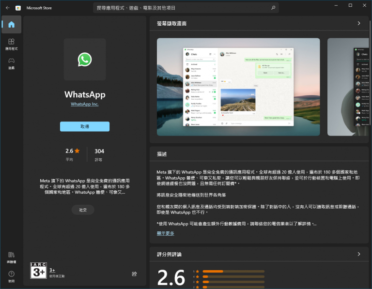Open the 應用程式 apps sidebar icon
Image resolution: width=372 pixels, height=289 pixels.
tap(12, 45)
